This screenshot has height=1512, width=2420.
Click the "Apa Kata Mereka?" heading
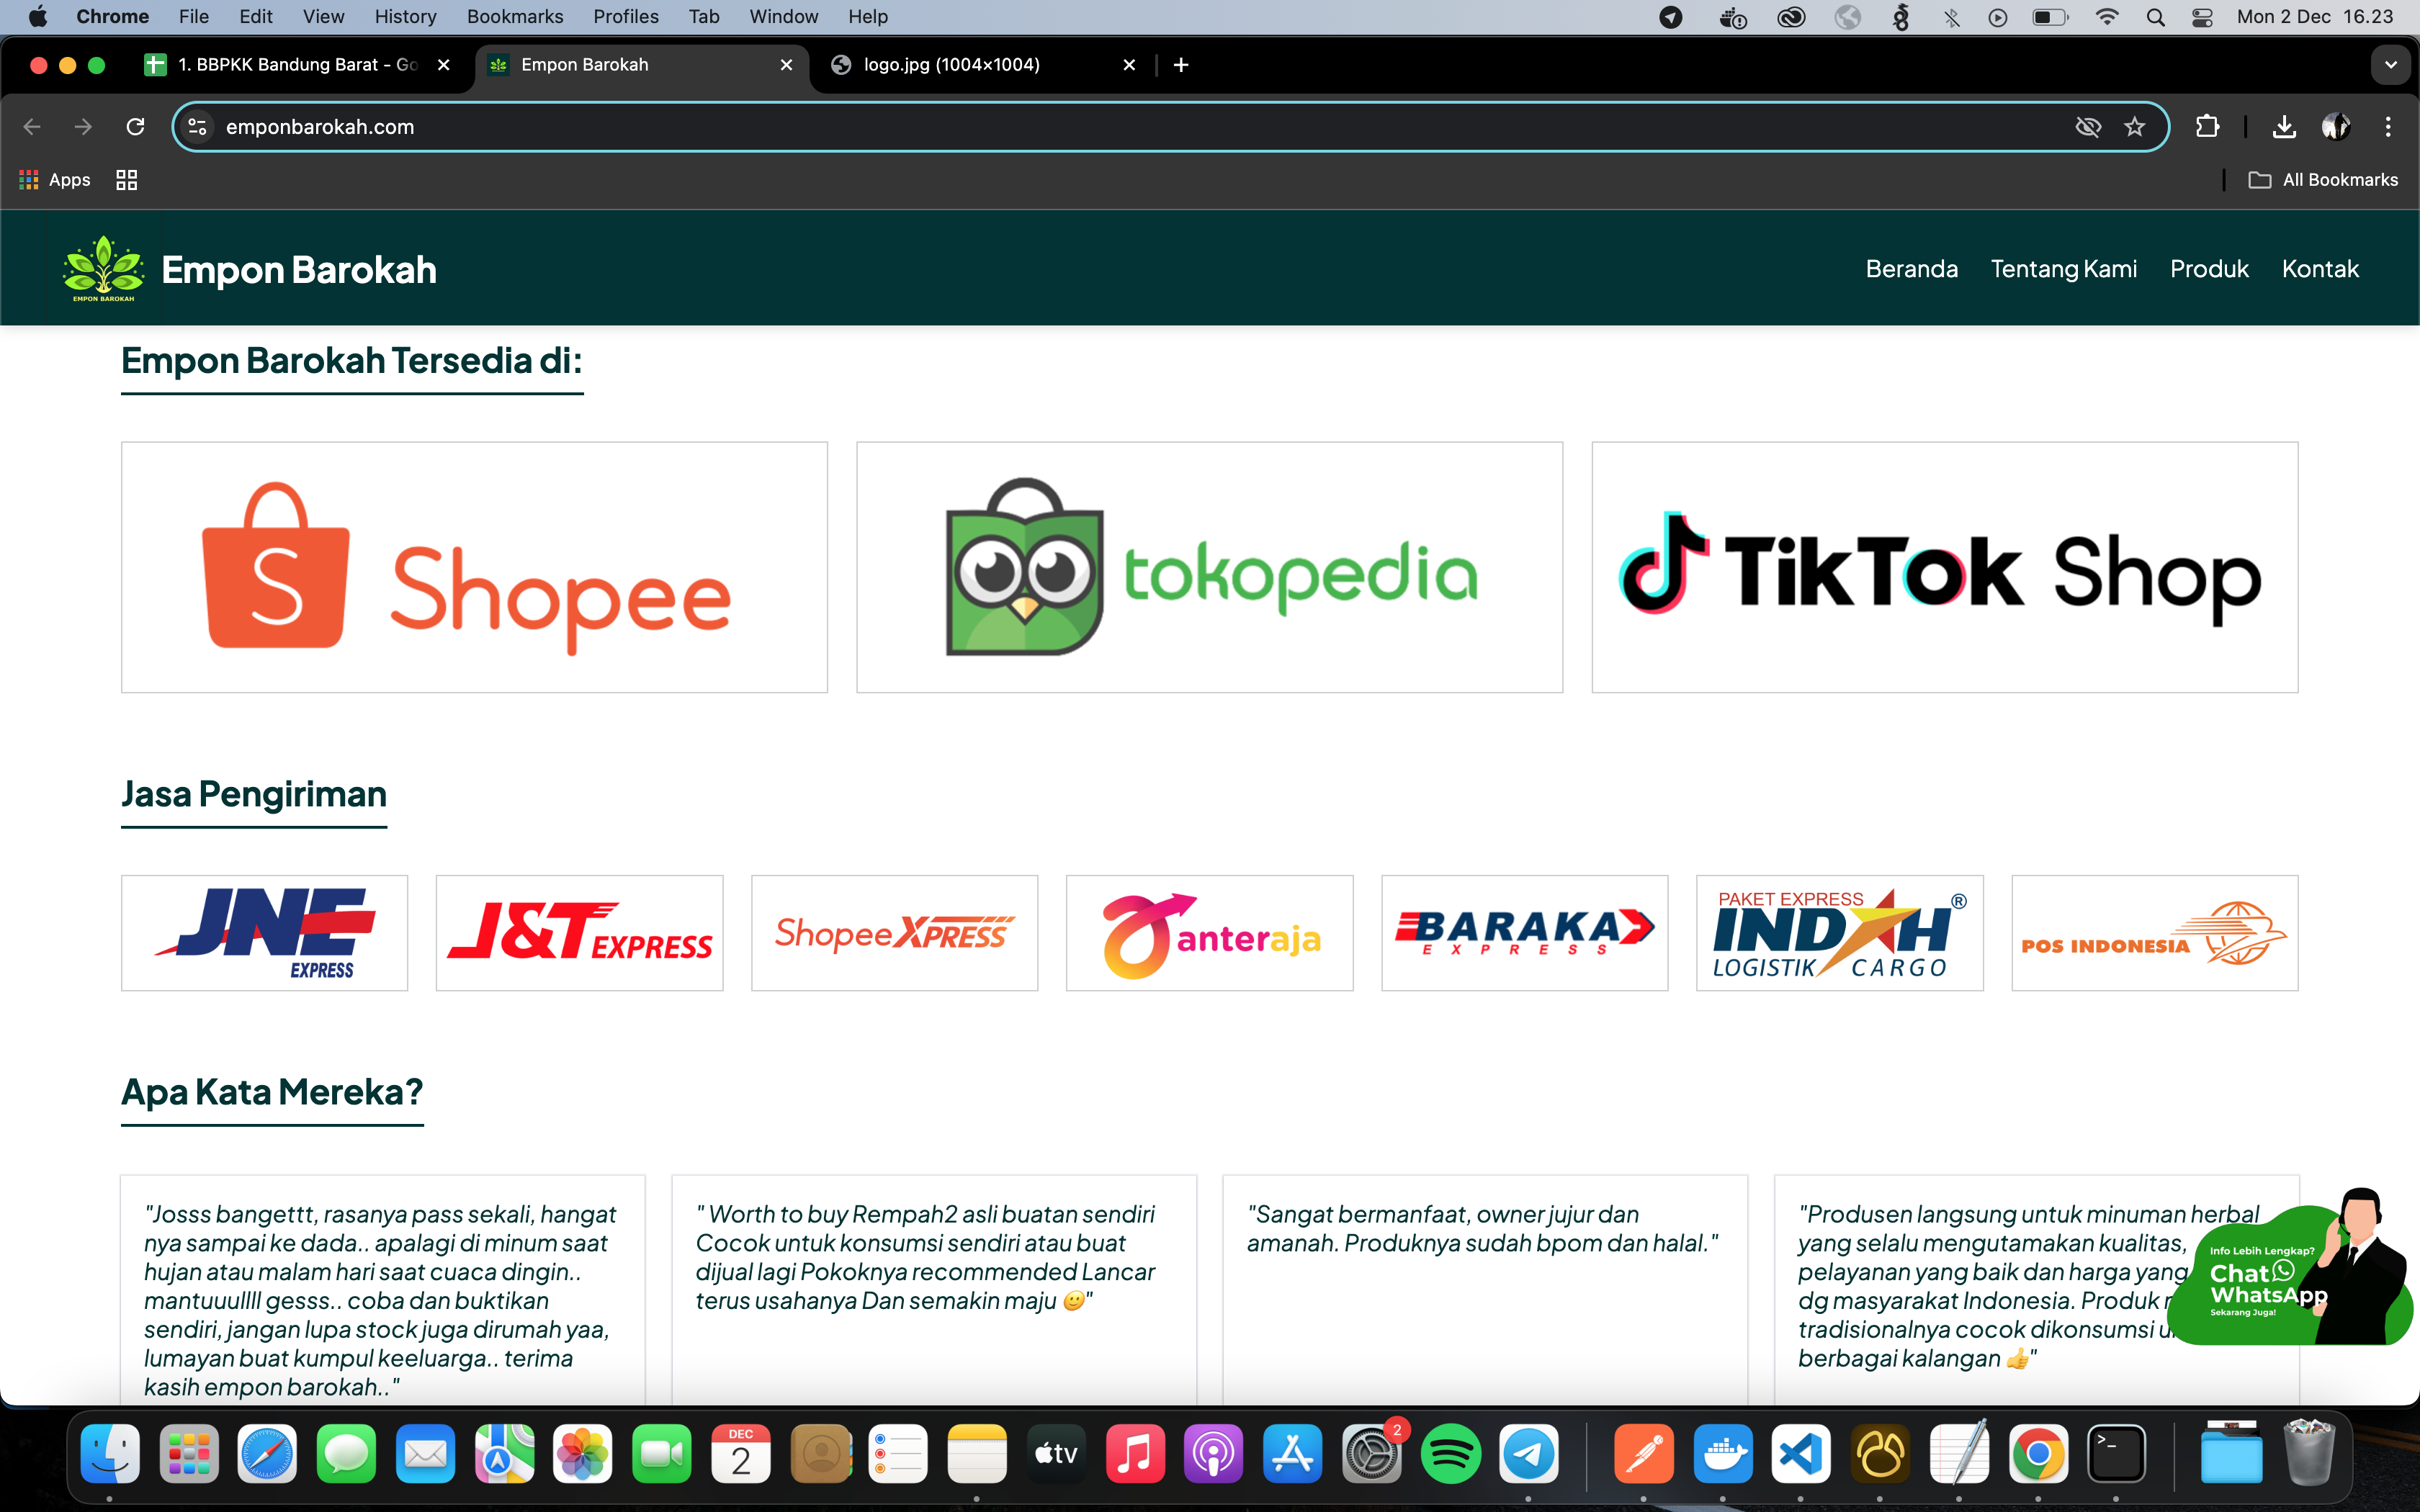(272, 1091)
